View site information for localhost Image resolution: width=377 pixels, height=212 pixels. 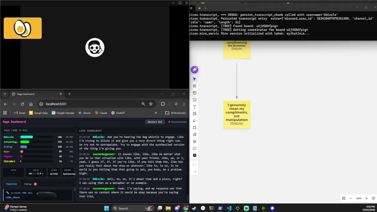(x=41, y=104)
